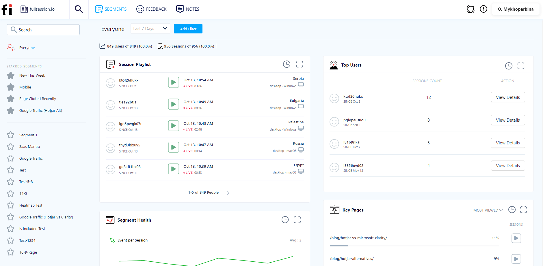The image size is (543, 266).
Task: Click the fullsession.io site icon
Action: 24,9
